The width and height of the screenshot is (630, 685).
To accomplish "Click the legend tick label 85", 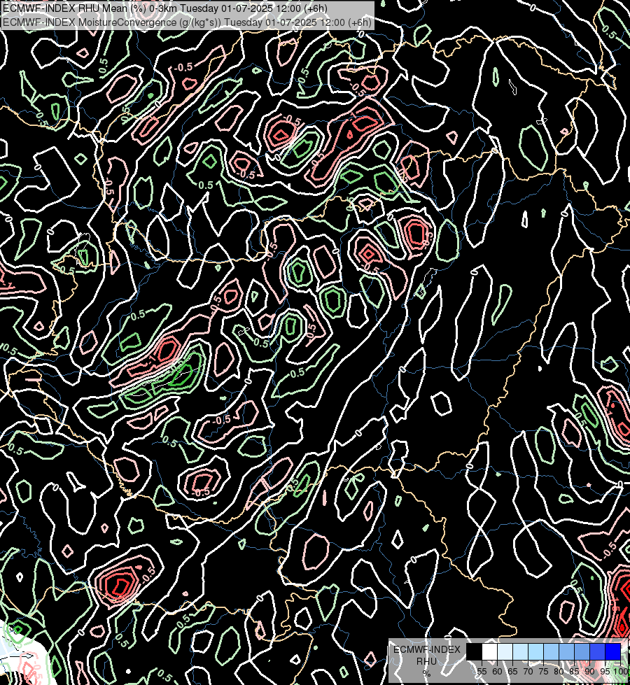I will coord(574,672).
